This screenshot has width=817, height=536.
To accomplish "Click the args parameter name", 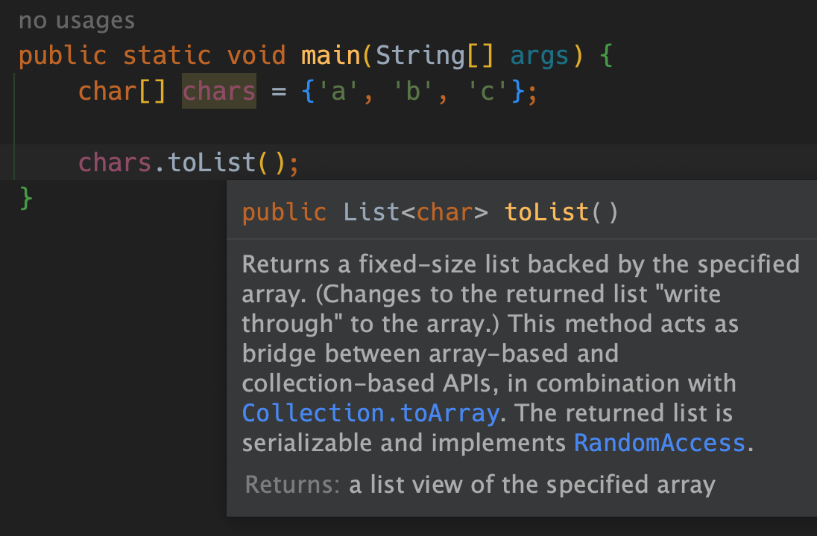I will point(539,57).
